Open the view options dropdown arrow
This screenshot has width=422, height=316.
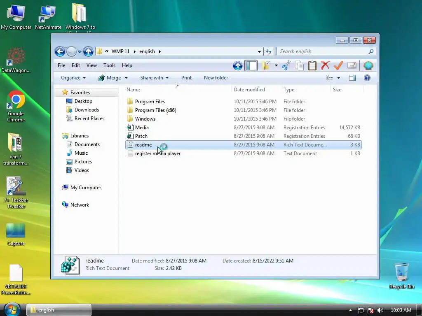[339, 78]
